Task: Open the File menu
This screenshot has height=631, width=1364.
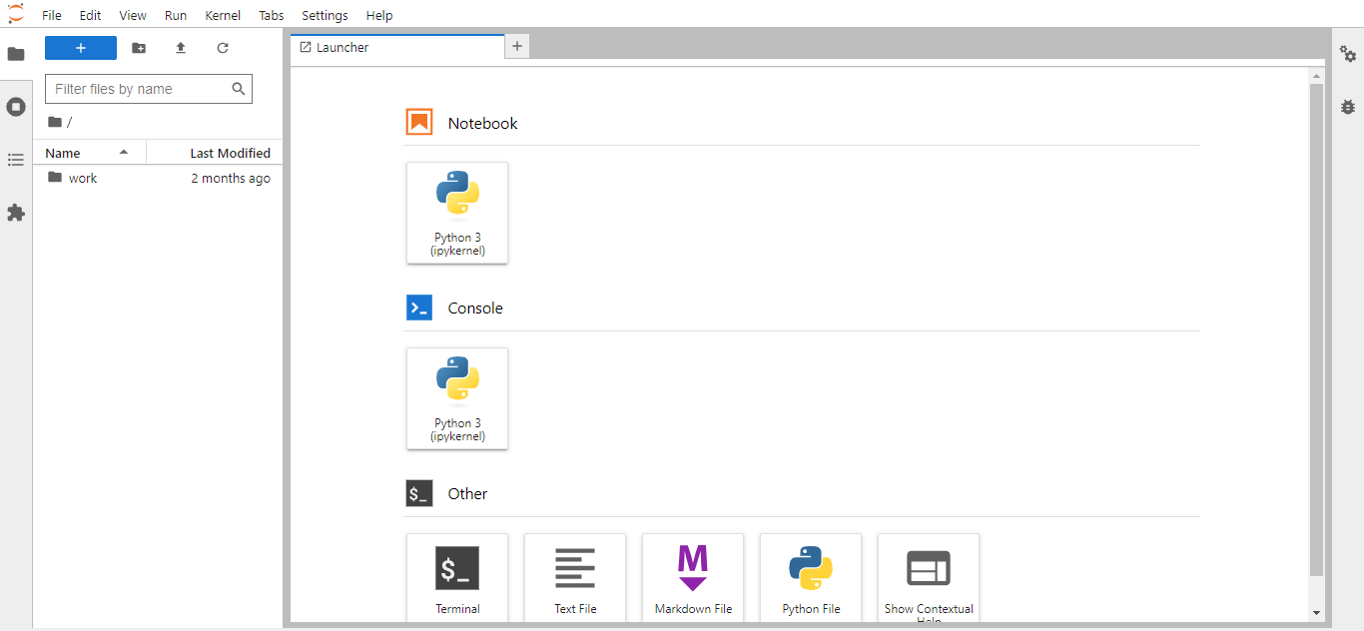Action: 52,15
